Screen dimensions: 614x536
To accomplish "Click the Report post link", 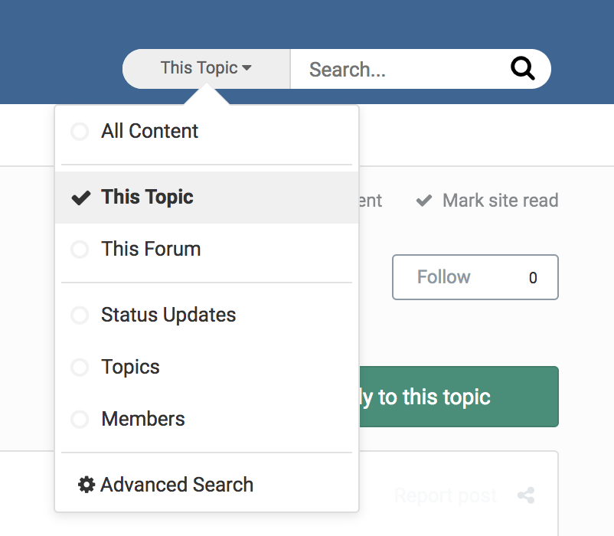I will point(446,495).
